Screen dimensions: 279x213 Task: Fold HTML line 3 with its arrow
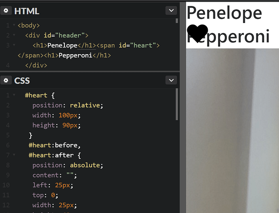(x=14, y=45)
